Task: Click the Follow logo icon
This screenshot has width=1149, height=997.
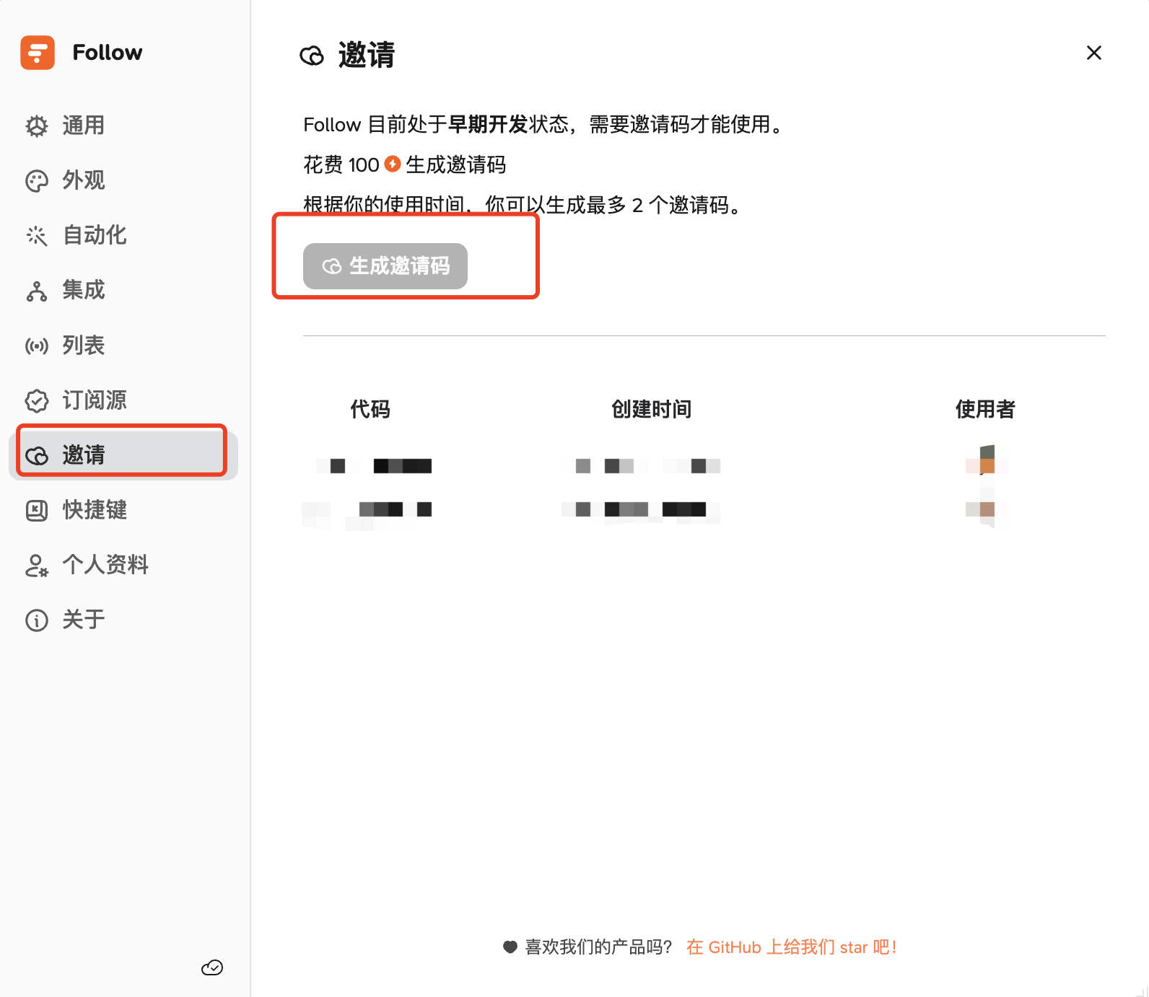Action: click(38, 53)
